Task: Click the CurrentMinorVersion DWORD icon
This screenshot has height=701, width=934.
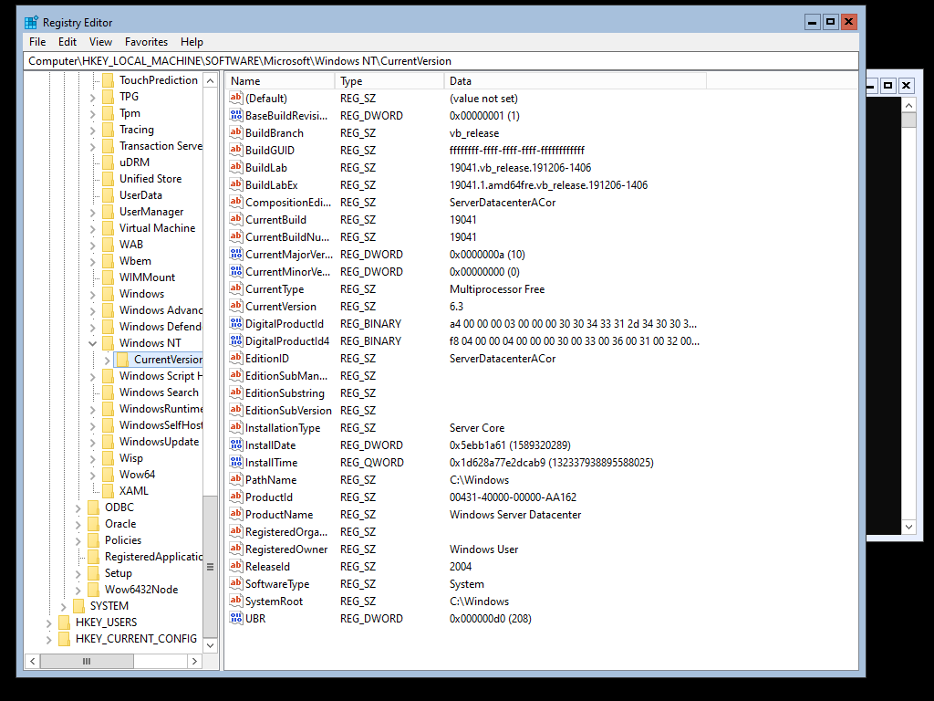Action: 236,272
